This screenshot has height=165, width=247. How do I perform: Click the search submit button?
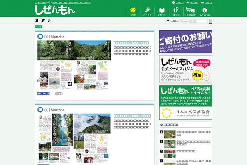(210, 21)
